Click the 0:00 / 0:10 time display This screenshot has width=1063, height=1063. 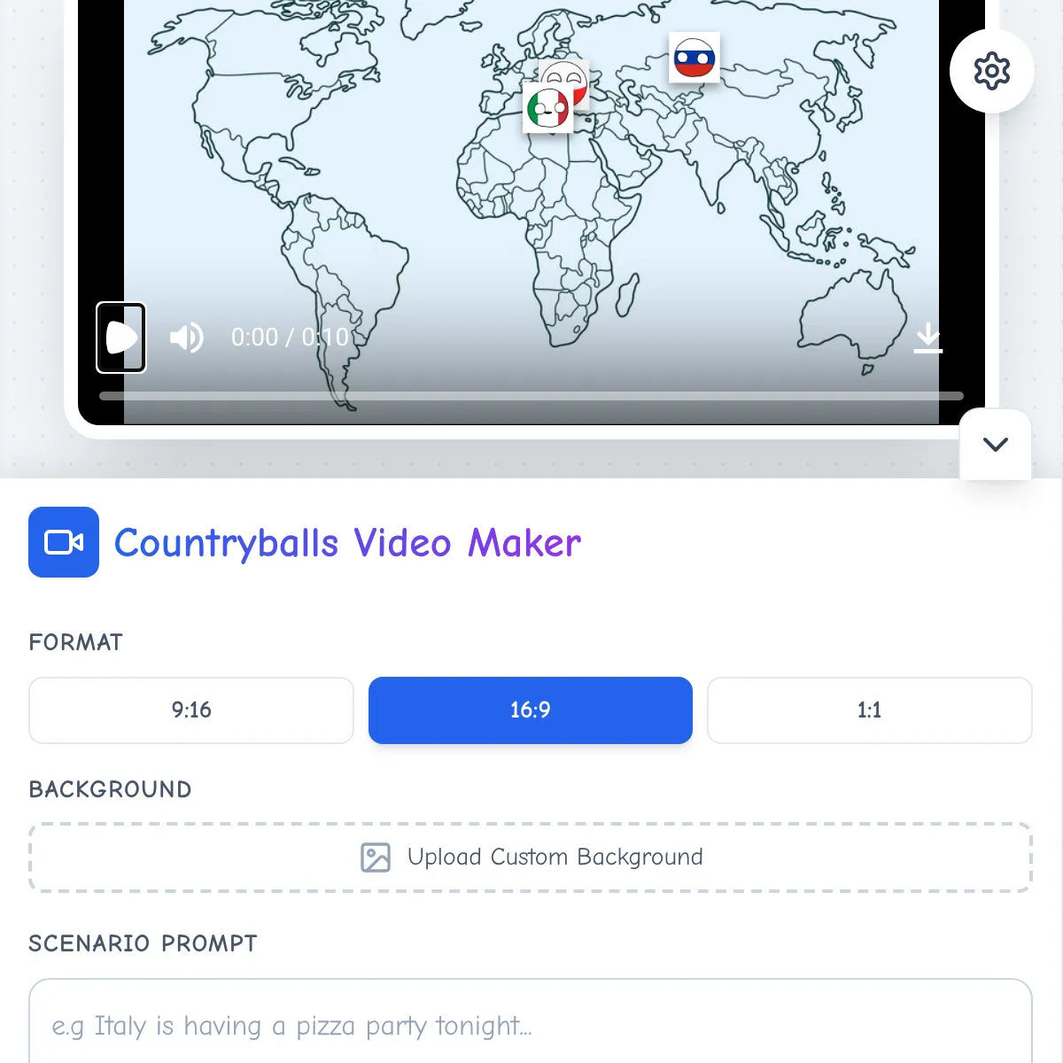(x=290, y=338)
